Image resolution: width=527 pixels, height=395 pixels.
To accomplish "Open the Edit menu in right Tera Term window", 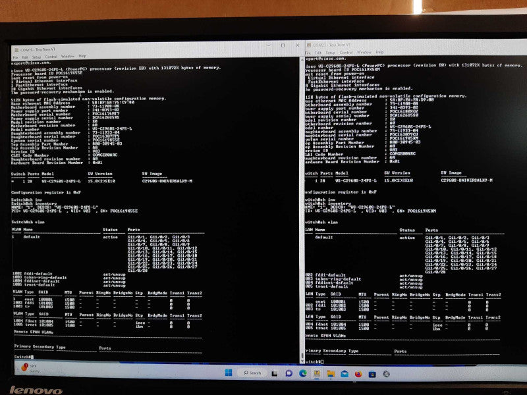I will pos(318,53).
